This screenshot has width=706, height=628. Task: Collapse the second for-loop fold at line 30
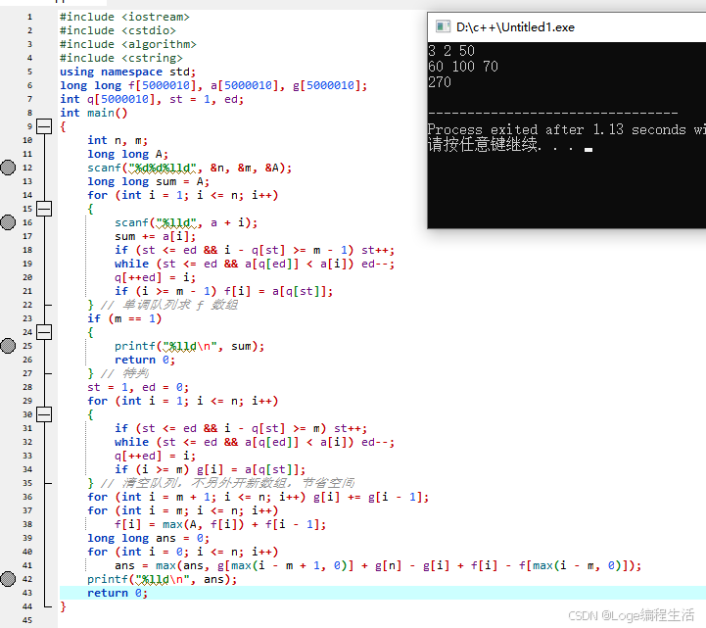click(x=44, y=414)
